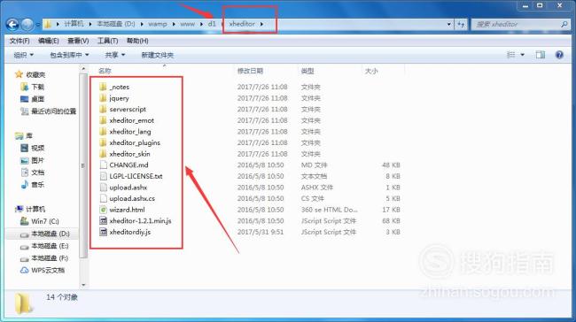Click the upload.ashx.cs file icon
The width and height of the screenshot is (576, 322).
pos(103,198)
